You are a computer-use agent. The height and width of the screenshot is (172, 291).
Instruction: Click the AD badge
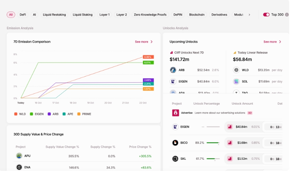click(250, 113)
